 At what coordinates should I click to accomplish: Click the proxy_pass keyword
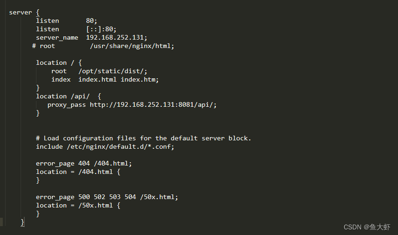tap(66, 105)
